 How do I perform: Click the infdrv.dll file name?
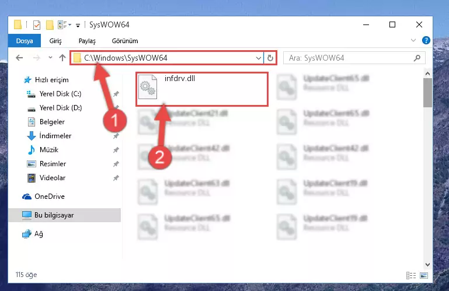pyautogui.click(x=180, y=78)
